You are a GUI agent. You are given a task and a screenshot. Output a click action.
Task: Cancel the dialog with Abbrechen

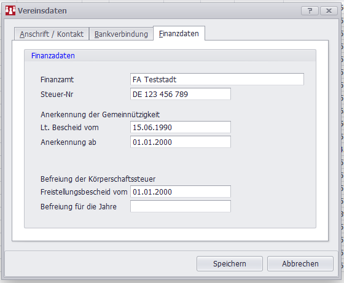(x=300, y=263)
